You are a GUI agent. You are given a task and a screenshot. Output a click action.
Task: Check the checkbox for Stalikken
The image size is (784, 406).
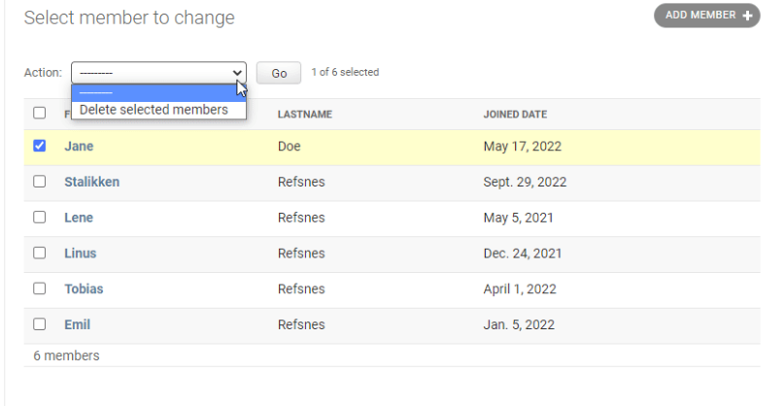(x=40, y=182)
